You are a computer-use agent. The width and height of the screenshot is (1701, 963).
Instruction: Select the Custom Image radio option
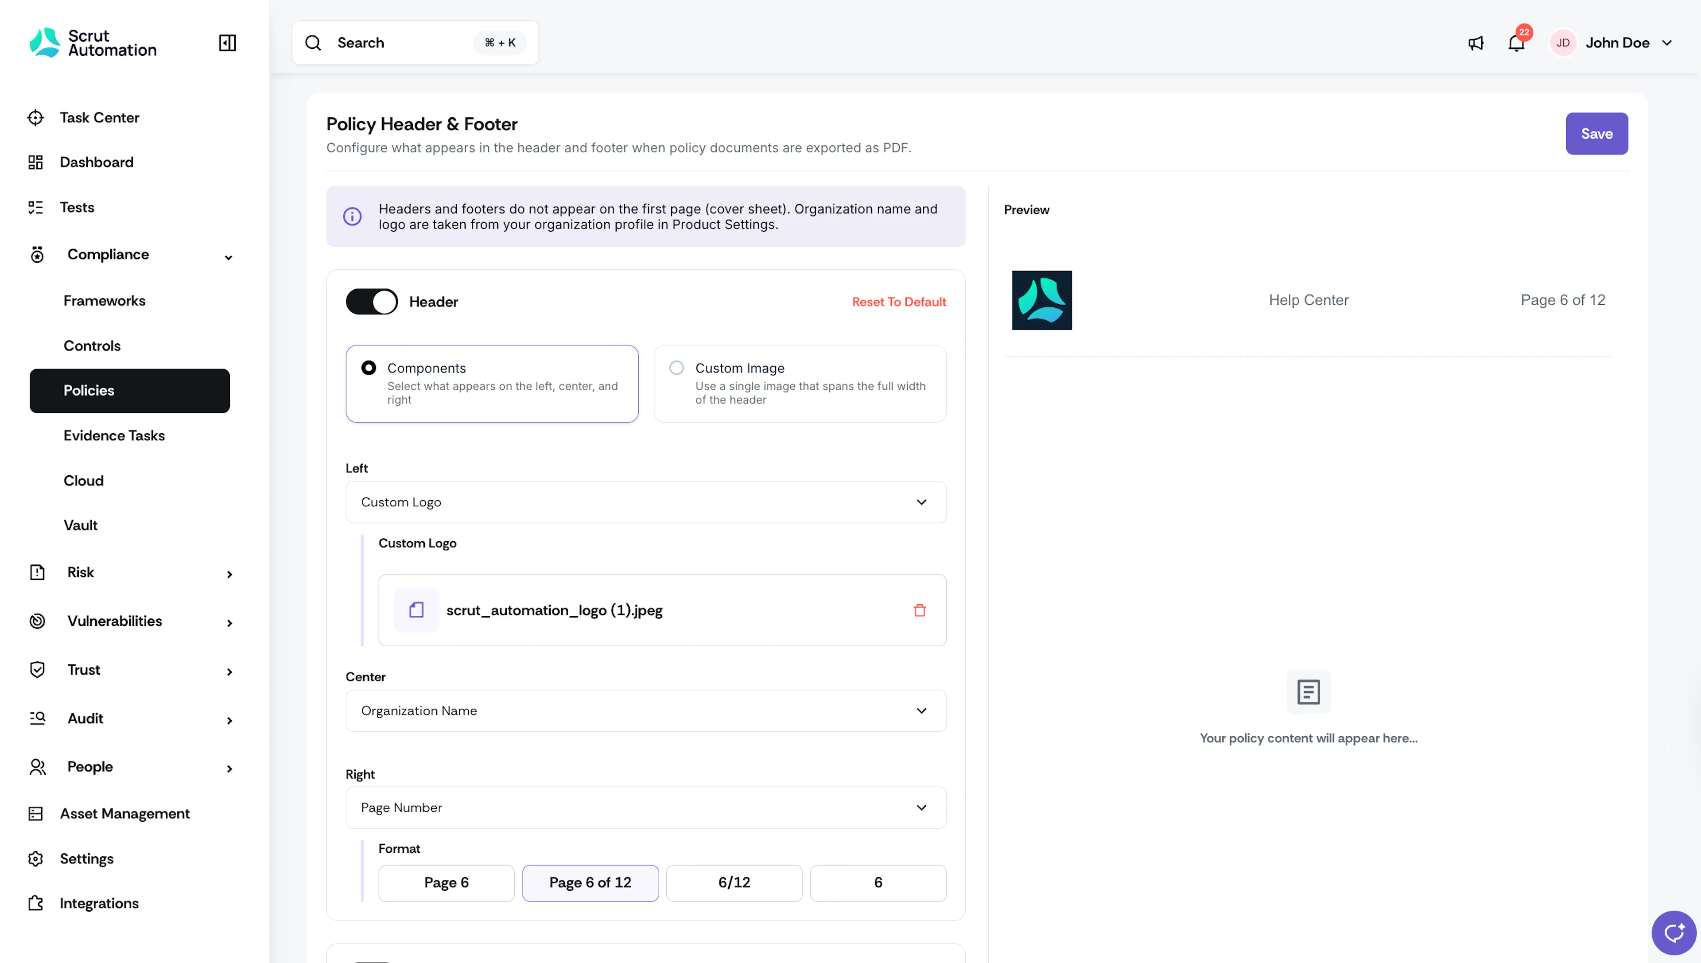point(676,368)
